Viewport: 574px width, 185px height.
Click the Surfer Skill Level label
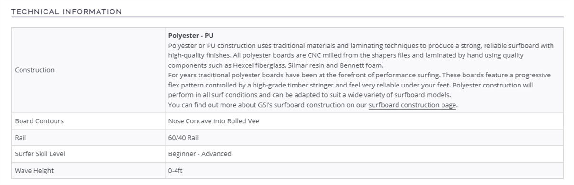(x=40, y=154)
